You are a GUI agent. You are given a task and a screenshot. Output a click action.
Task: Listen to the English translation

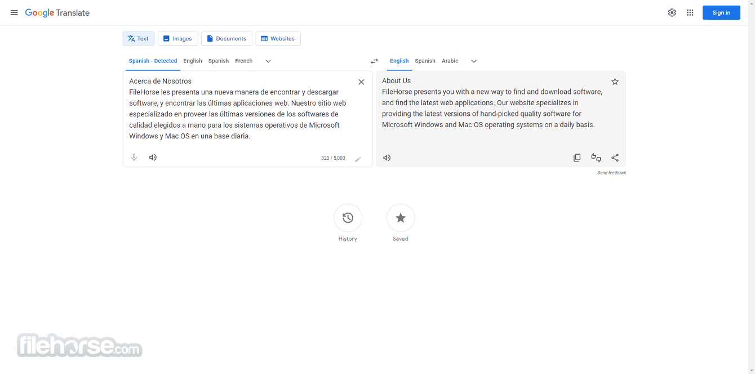coord(387,158)
